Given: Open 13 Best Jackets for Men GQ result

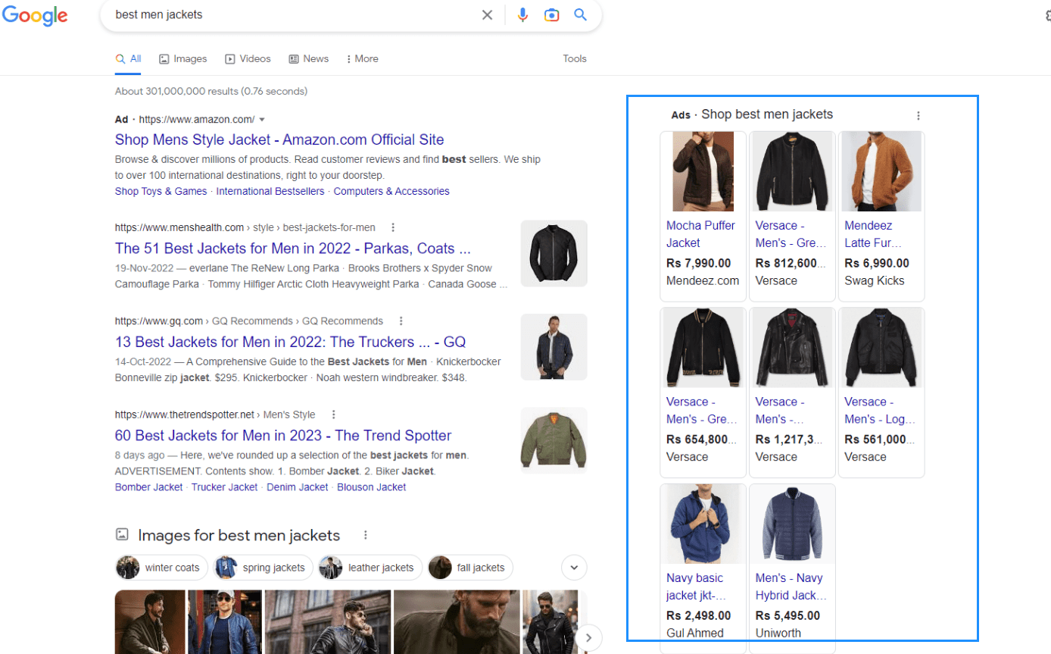Looking at the screenshot, I should pyautogui.click(x=290, y=342).
